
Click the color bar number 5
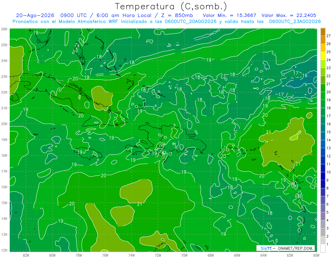(327, 212)
